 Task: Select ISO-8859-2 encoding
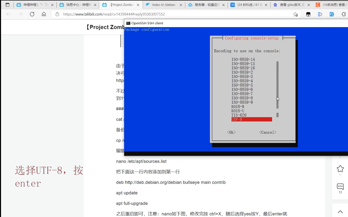coord(242,72)
